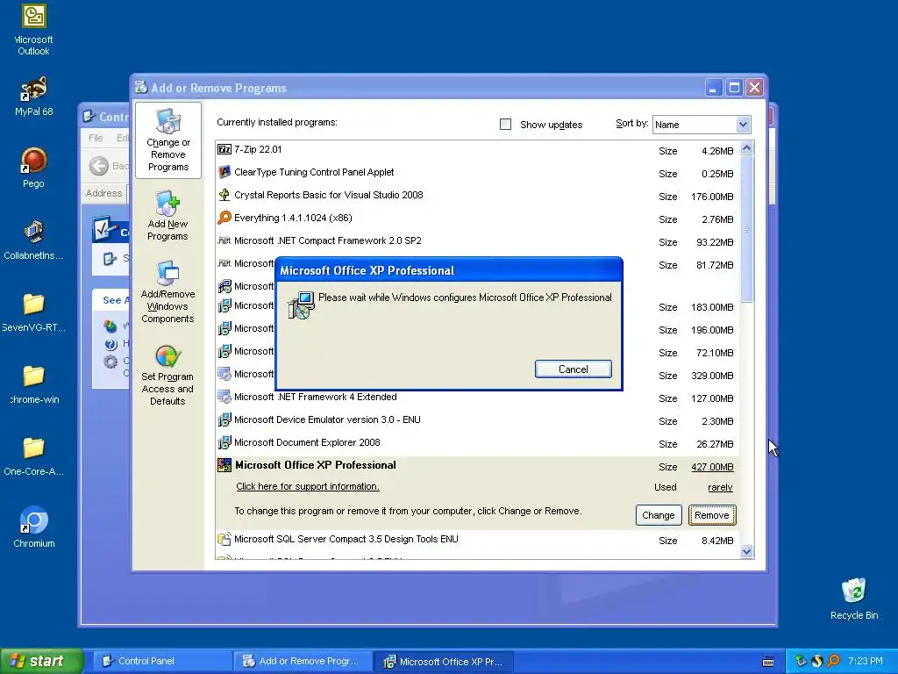Viewport: 898px width, 674px height.
Task: Click the program list scrollbar thumb
Action: pos(746,229)
